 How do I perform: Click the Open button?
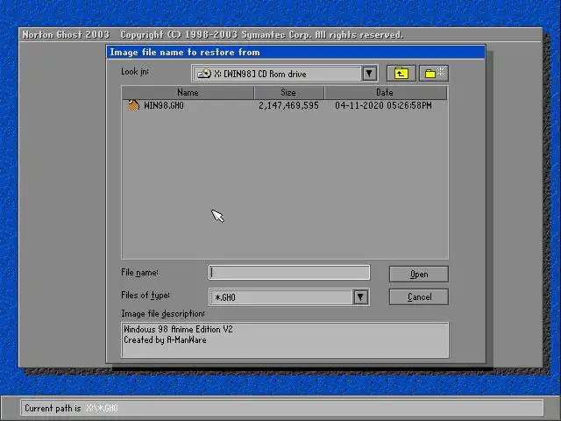point(419,275)
